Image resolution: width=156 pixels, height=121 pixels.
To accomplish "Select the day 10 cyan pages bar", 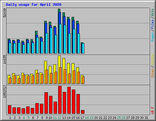I will coord(51,41).
